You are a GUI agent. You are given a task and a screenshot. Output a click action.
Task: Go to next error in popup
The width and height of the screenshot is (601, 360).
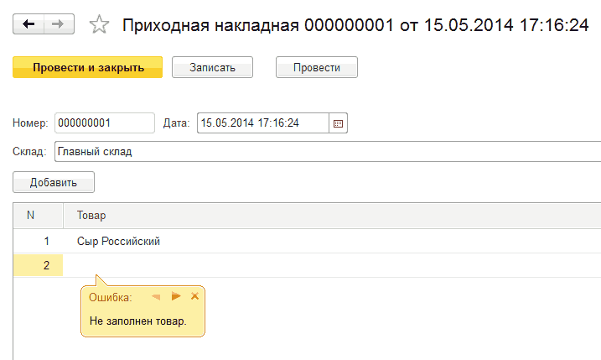[176, 296]
